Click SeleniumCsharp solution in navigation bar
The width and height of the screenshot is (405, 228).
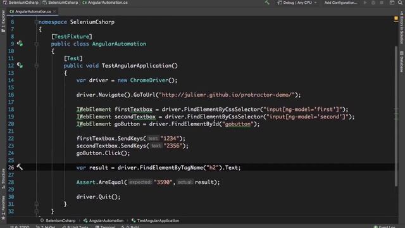pyautogui.click(x=21, y=3)
